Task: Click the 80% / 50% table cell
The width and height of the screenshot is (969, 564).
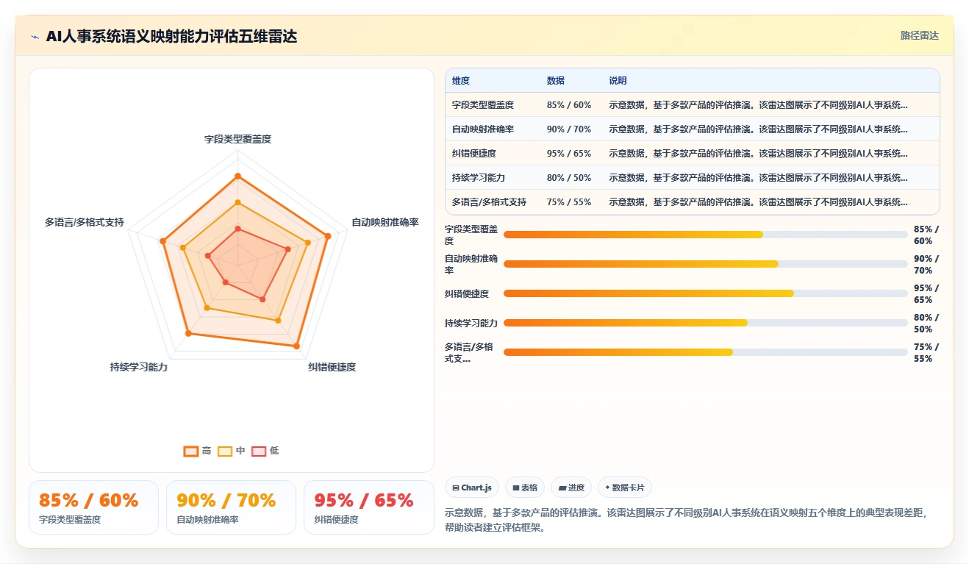Action: [x=569, y=178]
